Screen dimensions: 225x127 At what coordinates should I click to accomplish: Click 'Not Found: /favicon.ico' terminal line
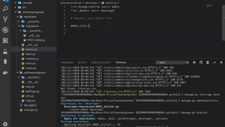pos(78,89)
